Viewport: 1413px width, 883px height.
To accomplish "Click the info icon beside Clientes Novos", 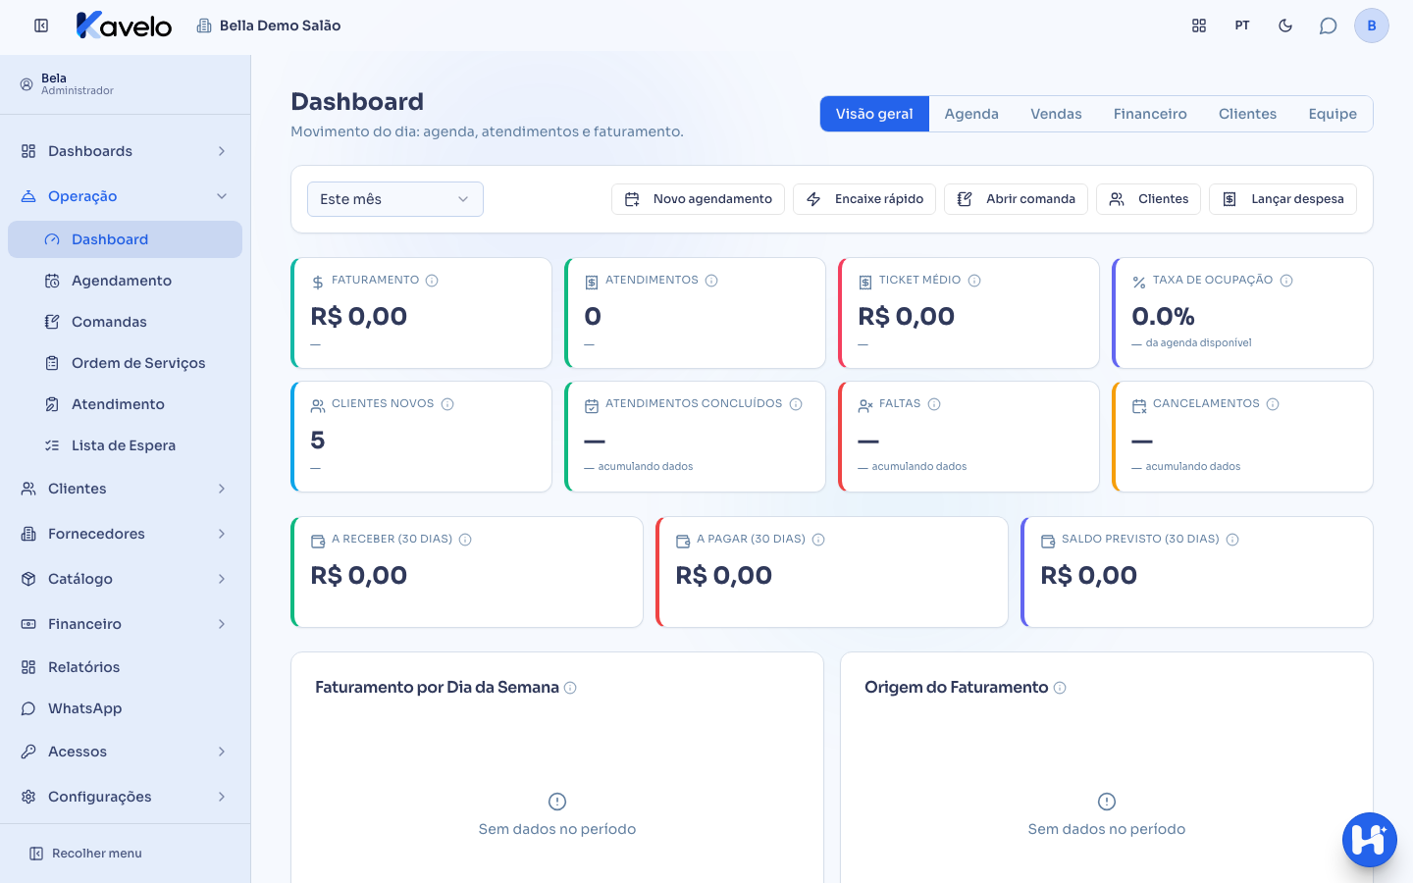I will 447,404.
